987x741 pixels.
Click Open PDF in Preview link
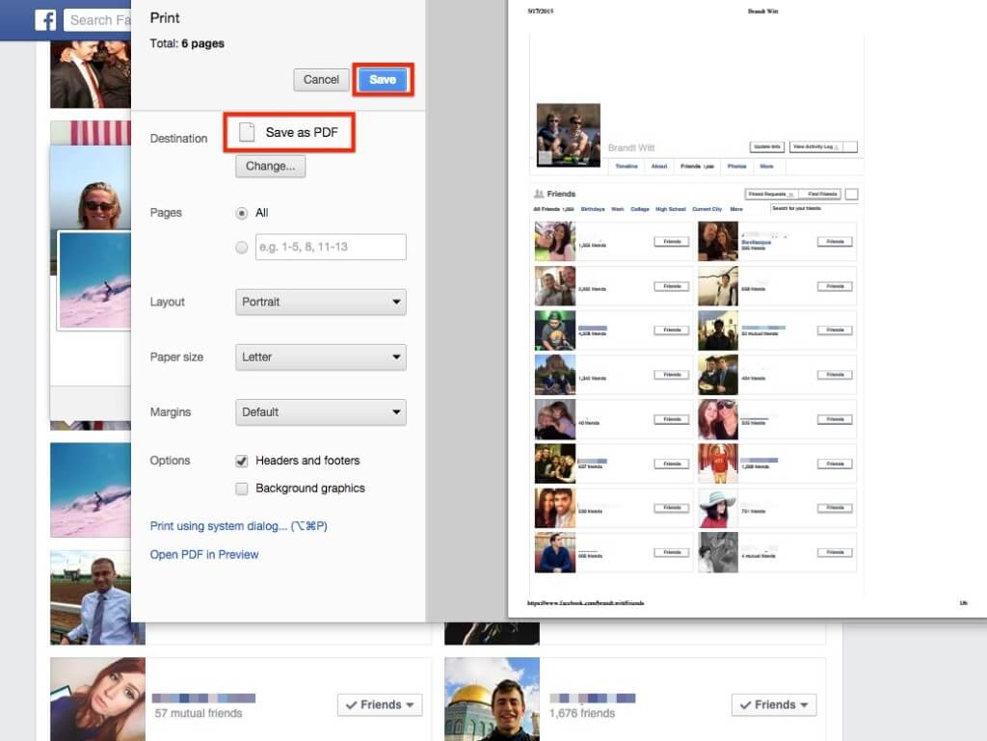tap(204, 555)
